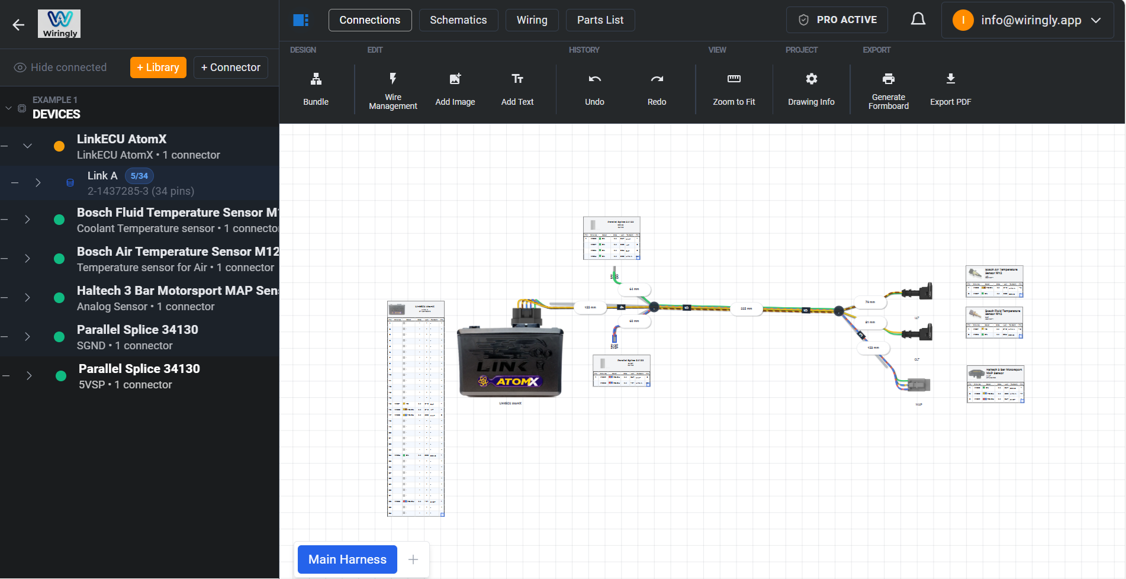Open the Parts List tab
The height and width of the screenshot is (579, 1126).
click(600, 20)
